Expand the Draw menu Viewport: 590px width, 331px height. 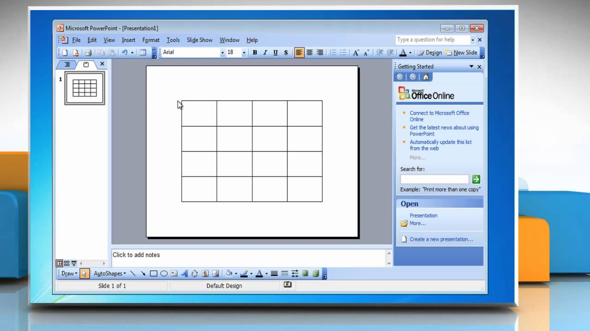coord(69,274)
